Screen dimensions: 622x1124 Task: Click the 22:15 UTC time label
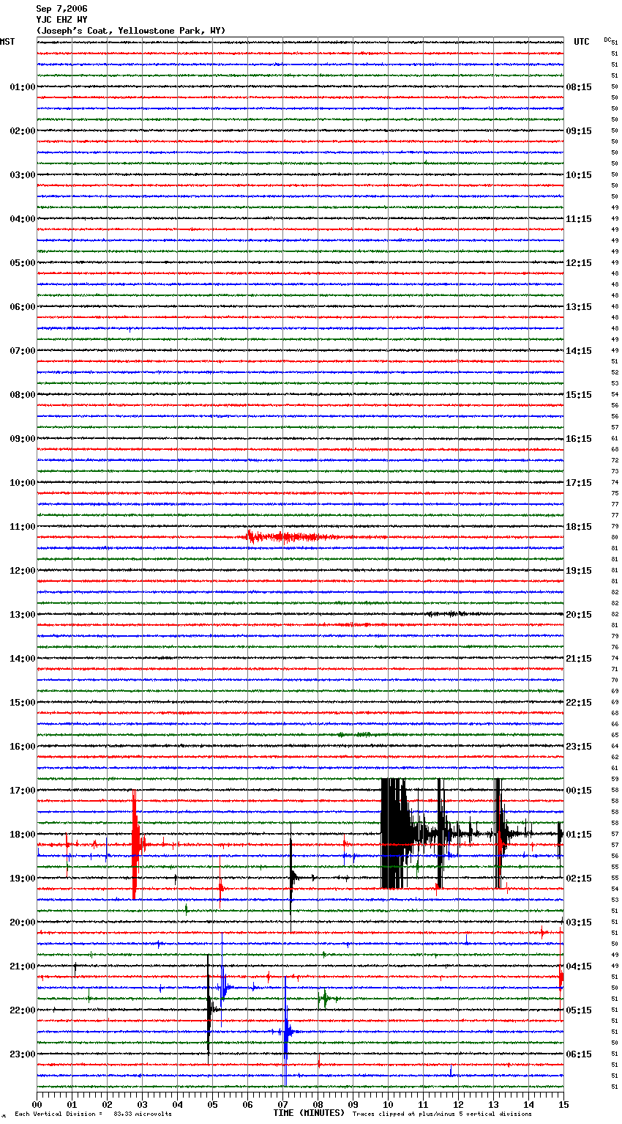579,703
